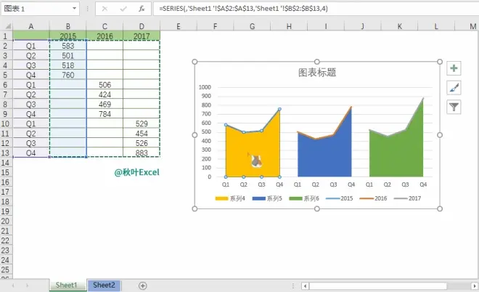Click header cell with 2015
Viewport: 479px width, 292px height.
[67, 36]
